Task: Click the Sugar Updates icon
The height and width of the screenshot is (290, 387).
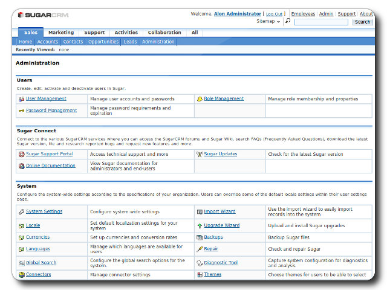Action: click(x=200, y=154)
